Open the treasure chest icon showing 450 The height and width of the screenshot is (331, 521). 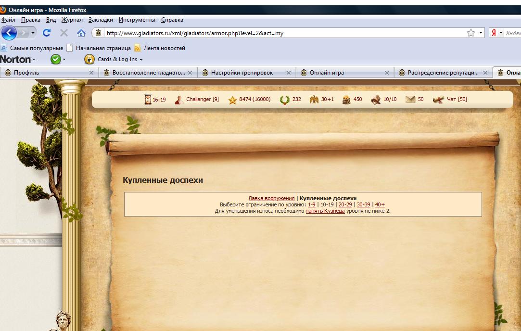pyautogui.click(x=347, y=100)
